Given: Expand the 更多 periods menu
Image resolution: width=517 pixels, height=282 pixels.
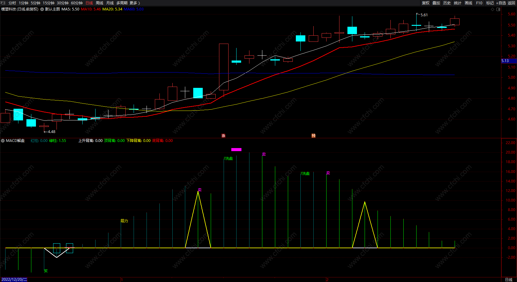Looking at the screenshot, I should click(135, 3).
